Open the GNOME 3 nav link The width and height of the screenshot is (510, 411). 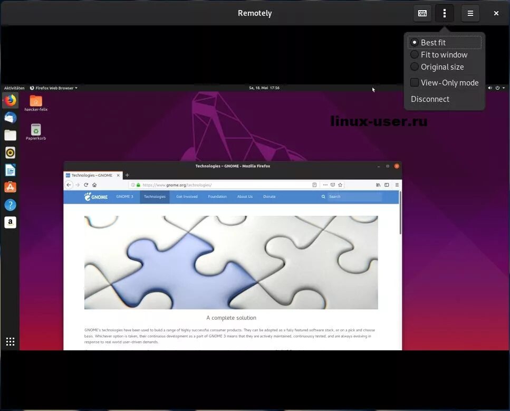[124, 197]
